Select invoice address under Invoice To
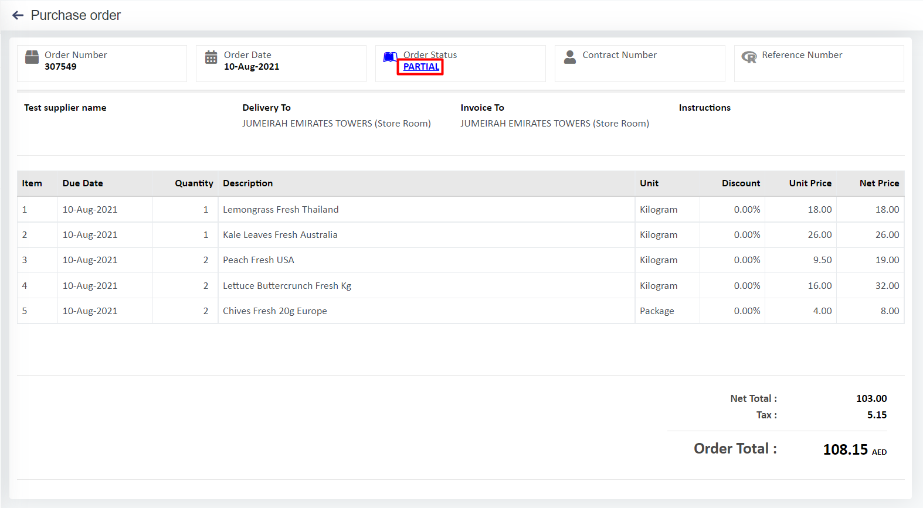Viewport: 923px width, 508px height. click(x=555, y=124)
